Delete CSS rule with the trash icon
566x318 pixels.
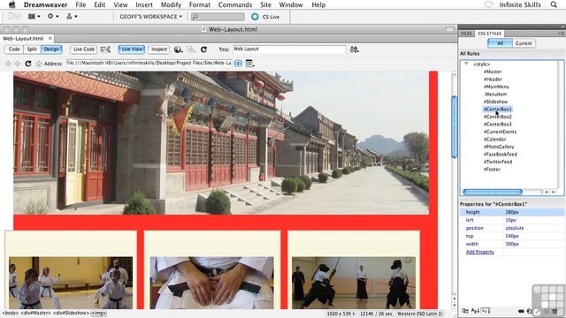pos(555,311)
